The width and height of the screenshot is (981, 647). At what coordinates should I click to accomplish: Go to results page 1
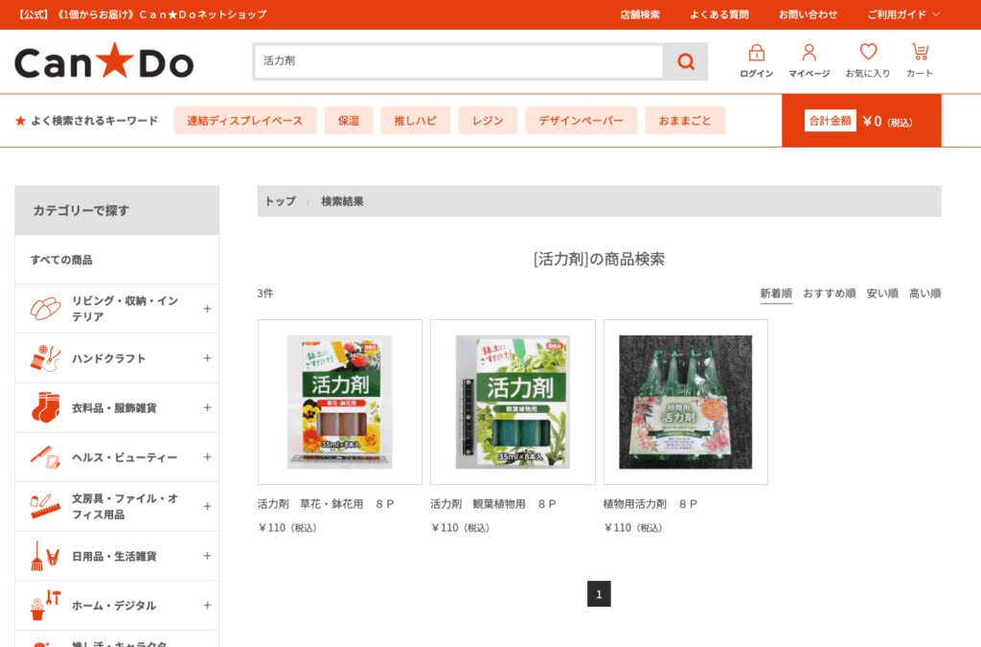[x=599, y=594]
